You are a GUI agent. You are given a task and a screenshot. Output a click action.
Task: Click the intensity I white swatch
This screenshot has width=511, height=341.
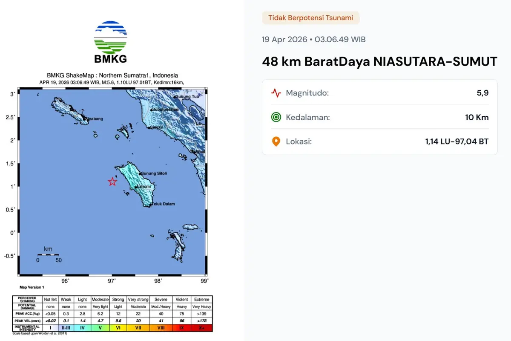tap(50, 328)
